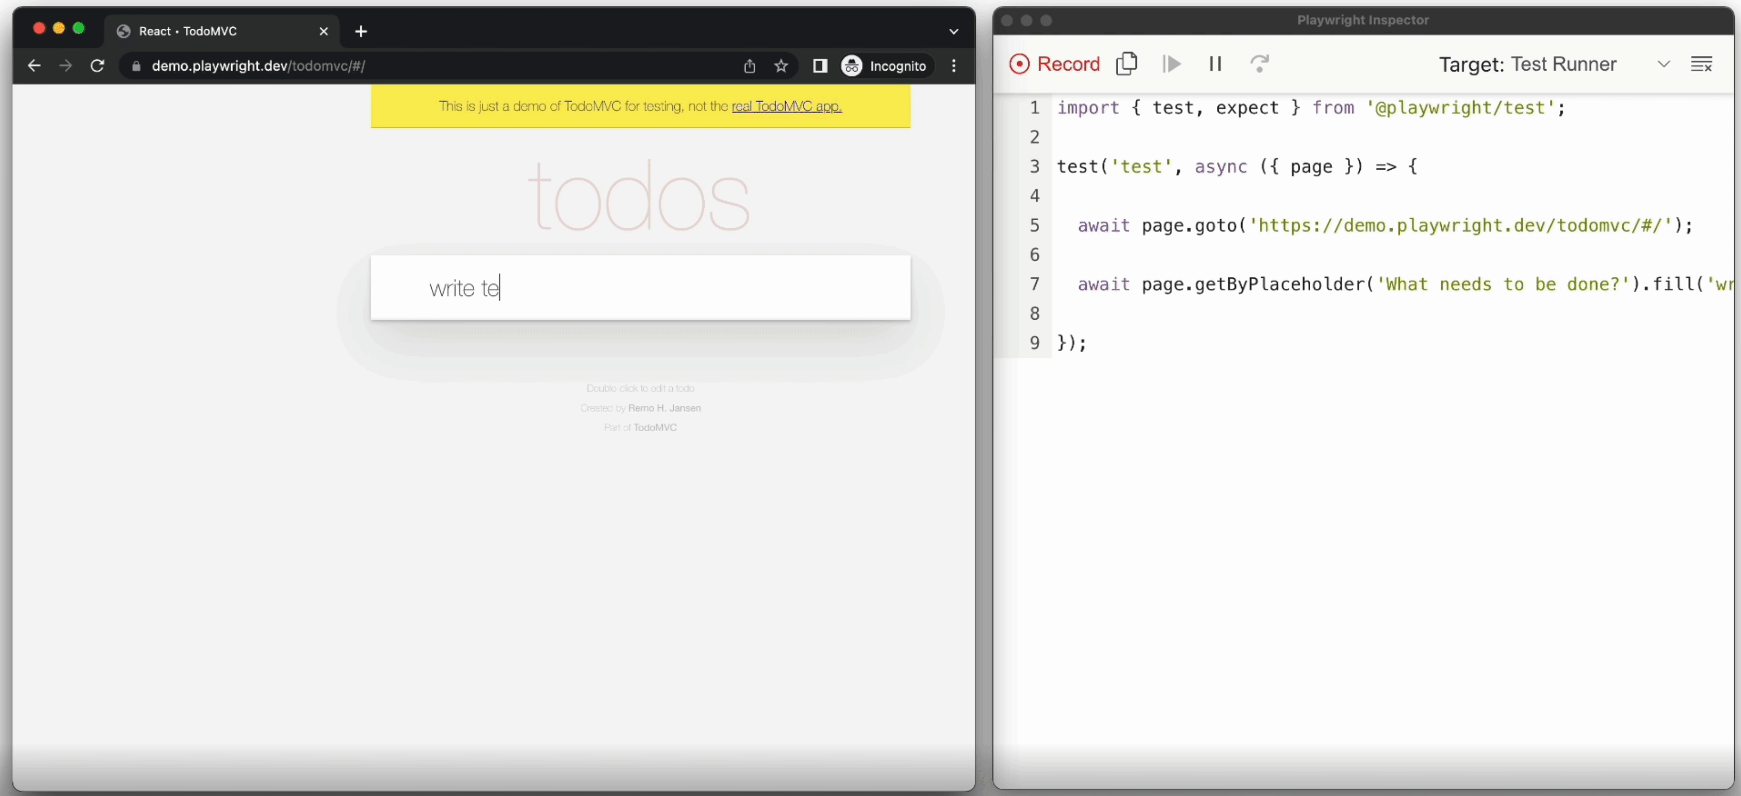This screenshot has height=796, width=1741.
Task: Open the Chrome three-dot menu
Action: [x=953, y=66]
